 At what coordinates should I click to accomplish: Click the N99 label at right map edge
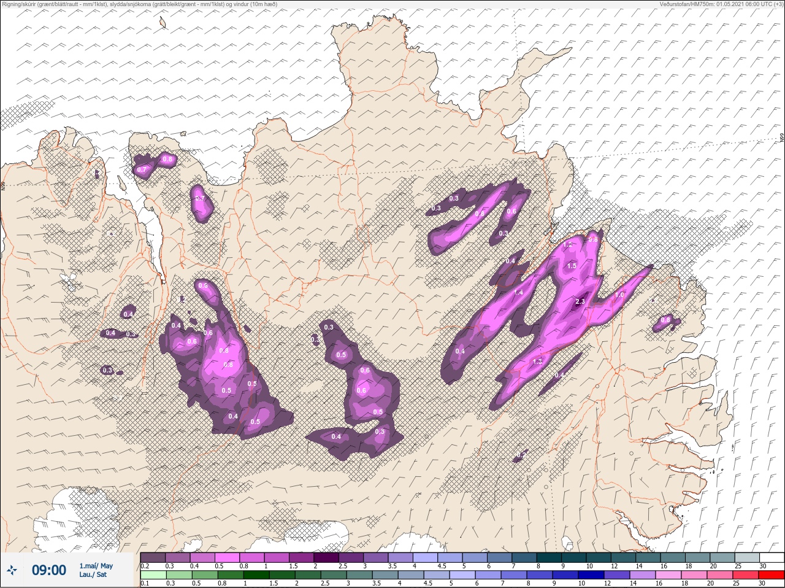782,139
